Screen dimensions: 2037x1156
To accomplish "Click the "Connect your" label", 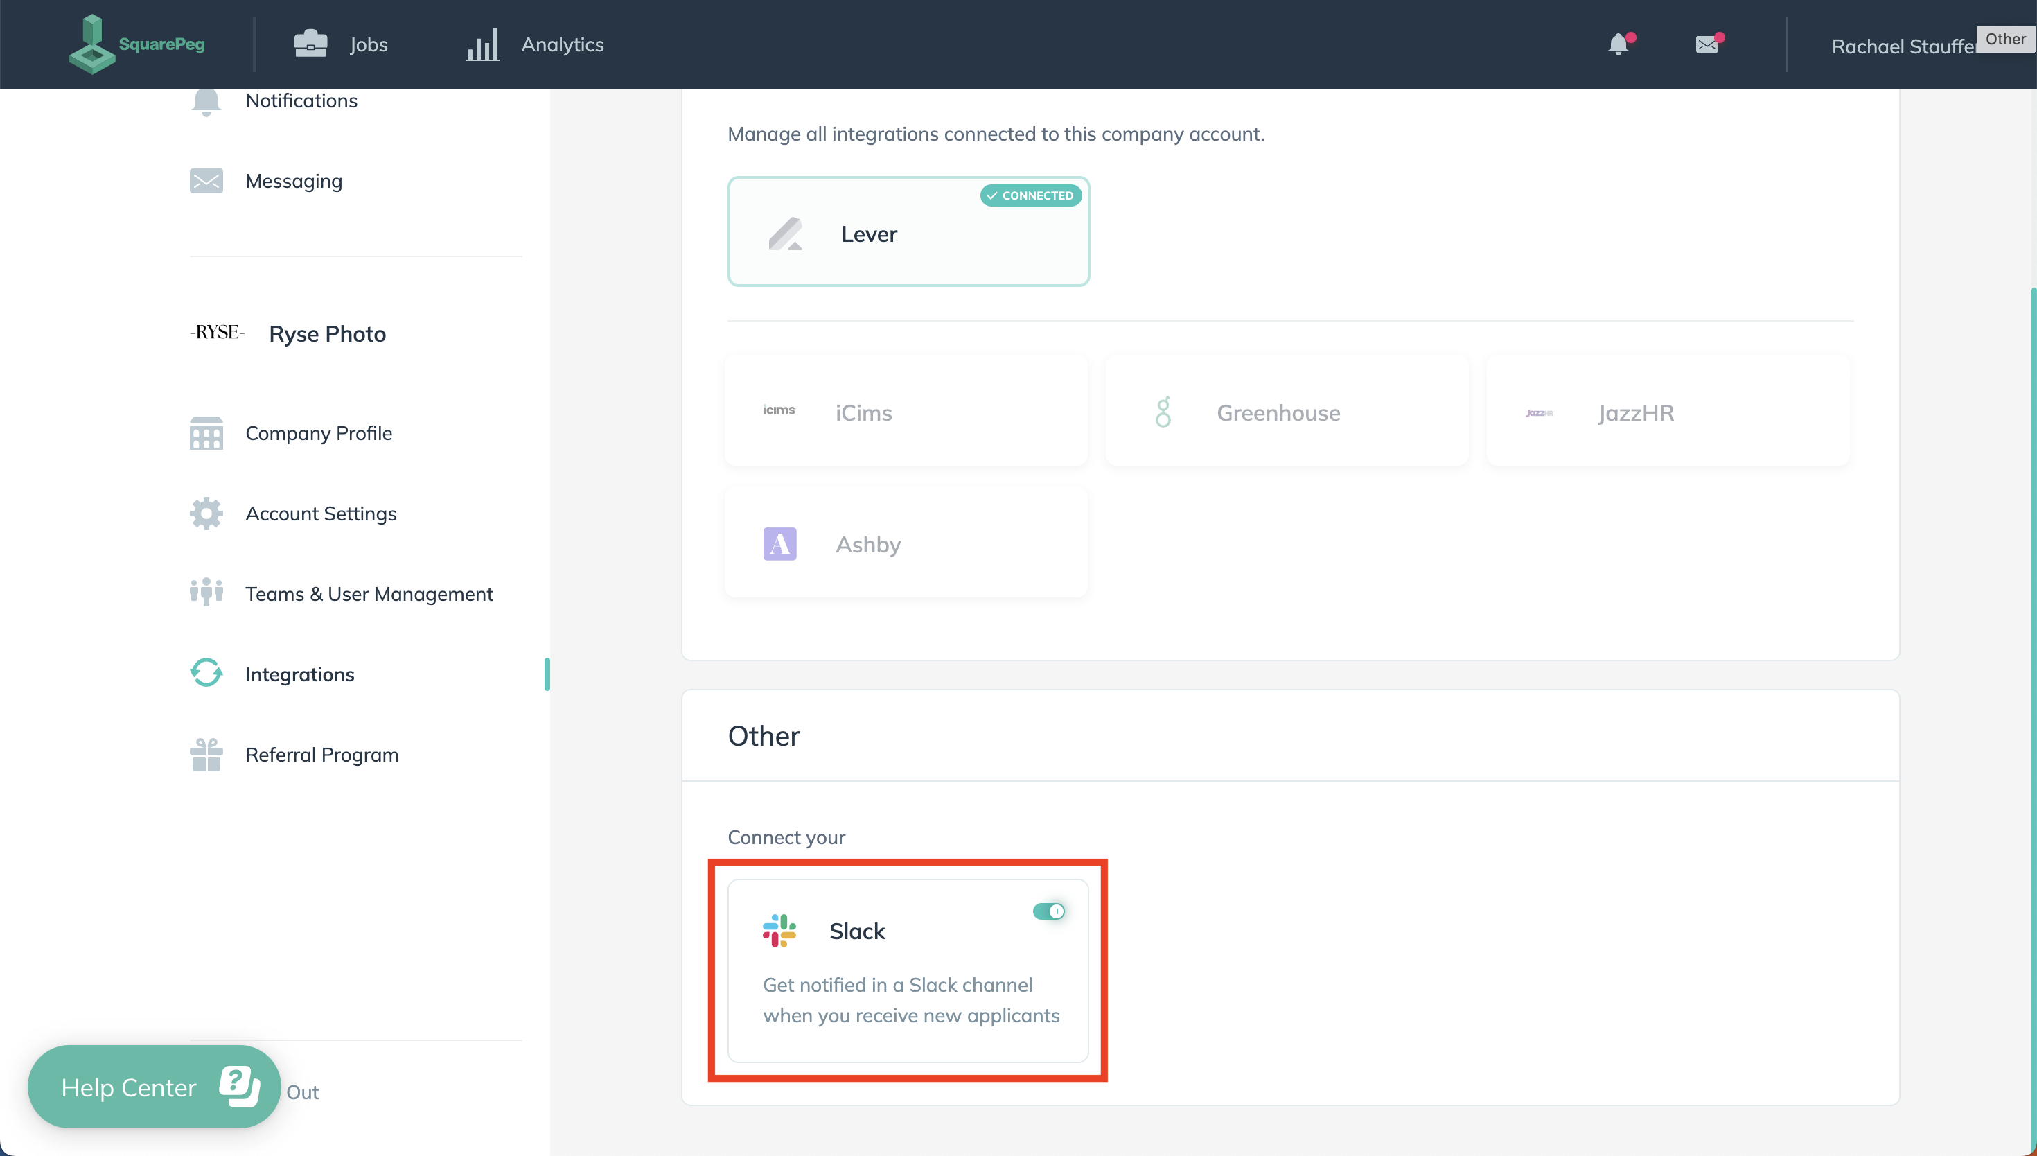I will tap(786, 837).
